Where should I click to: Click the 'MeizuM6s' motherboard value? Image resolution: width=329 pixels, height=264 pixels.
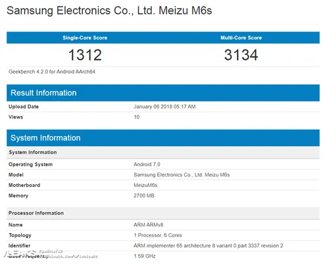click(x=145, y=185)
